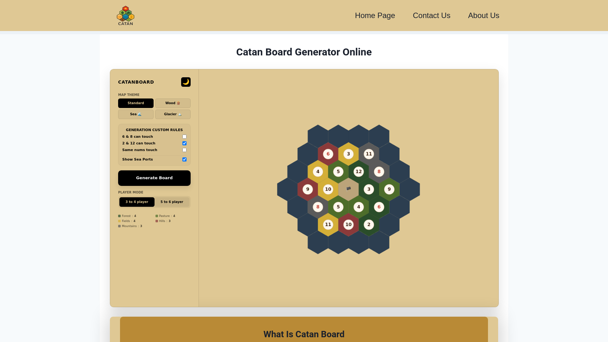Screen dimensions: 608x342
Task: Click the forest legend swatch
Action: 119,216
